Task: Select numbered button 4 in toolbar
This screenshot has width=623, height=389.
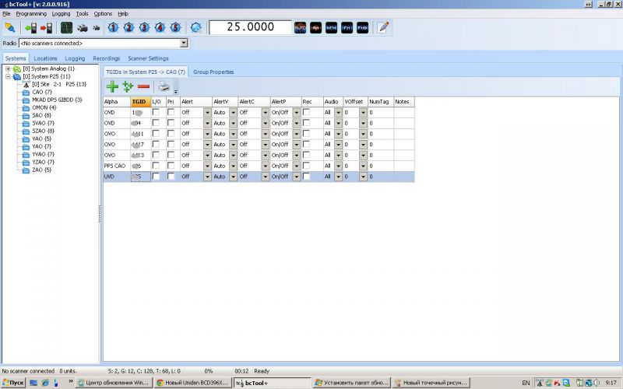Action: [160, 28]
